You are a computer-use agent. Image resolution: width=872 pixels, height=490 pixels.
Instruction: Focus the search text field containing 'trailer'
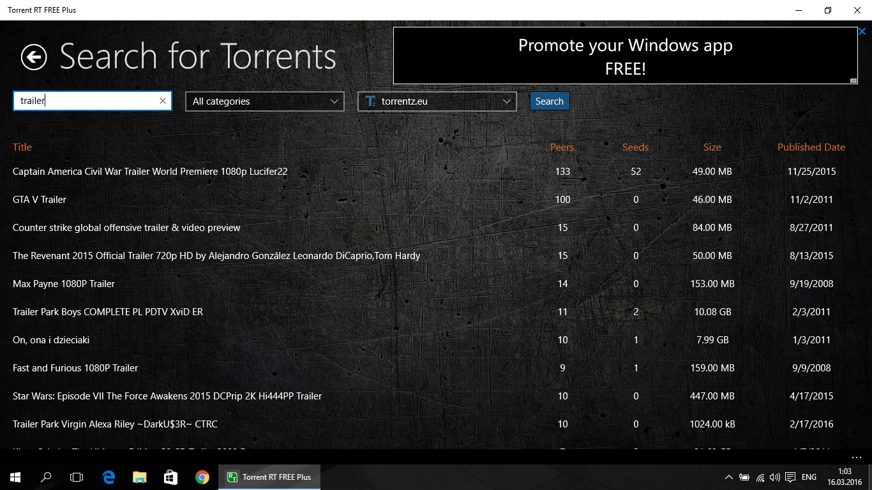[x=93, y=101]
